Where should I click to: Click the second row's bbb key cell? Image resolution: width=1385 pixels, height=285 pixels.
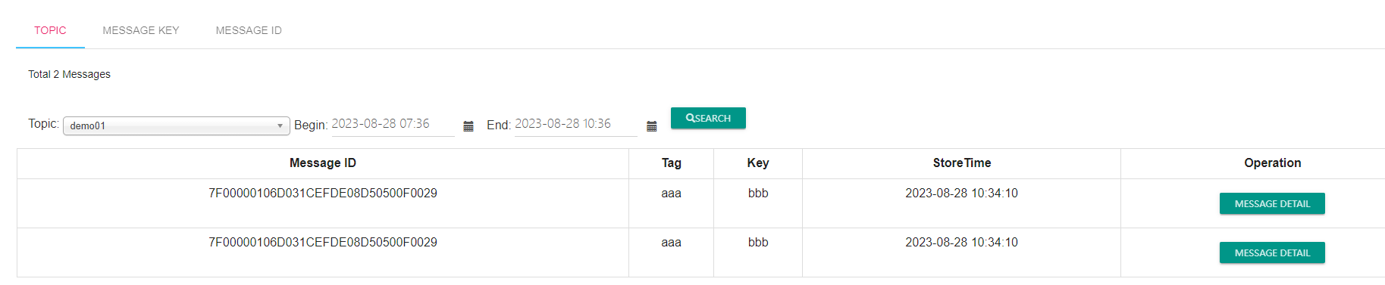point(758,243)
